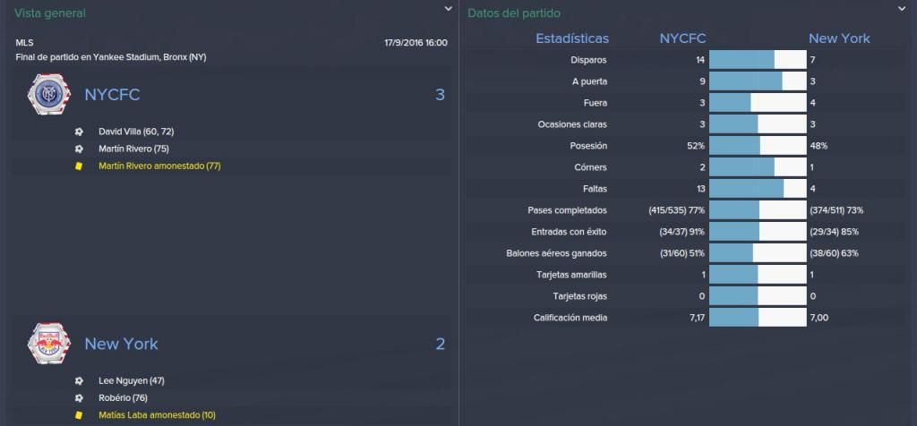This screenshot has height=426, width=917.
Task: Click the yellow card icon for Martín Rivero
Action: pyautogui.click(x=79, y=166)
